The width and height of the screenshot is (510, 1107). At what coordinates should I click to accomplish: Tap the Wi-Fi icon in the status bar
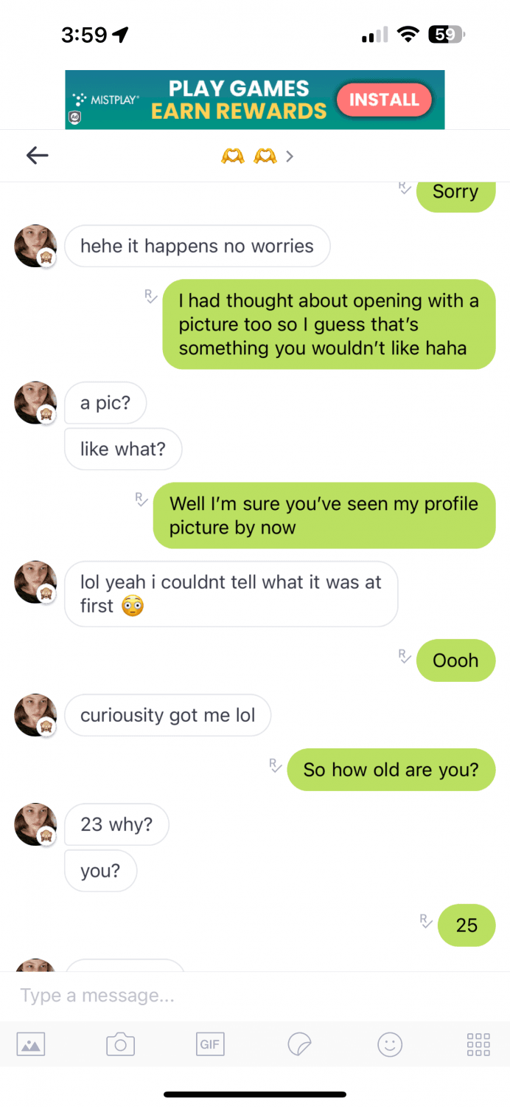[408, 32]
